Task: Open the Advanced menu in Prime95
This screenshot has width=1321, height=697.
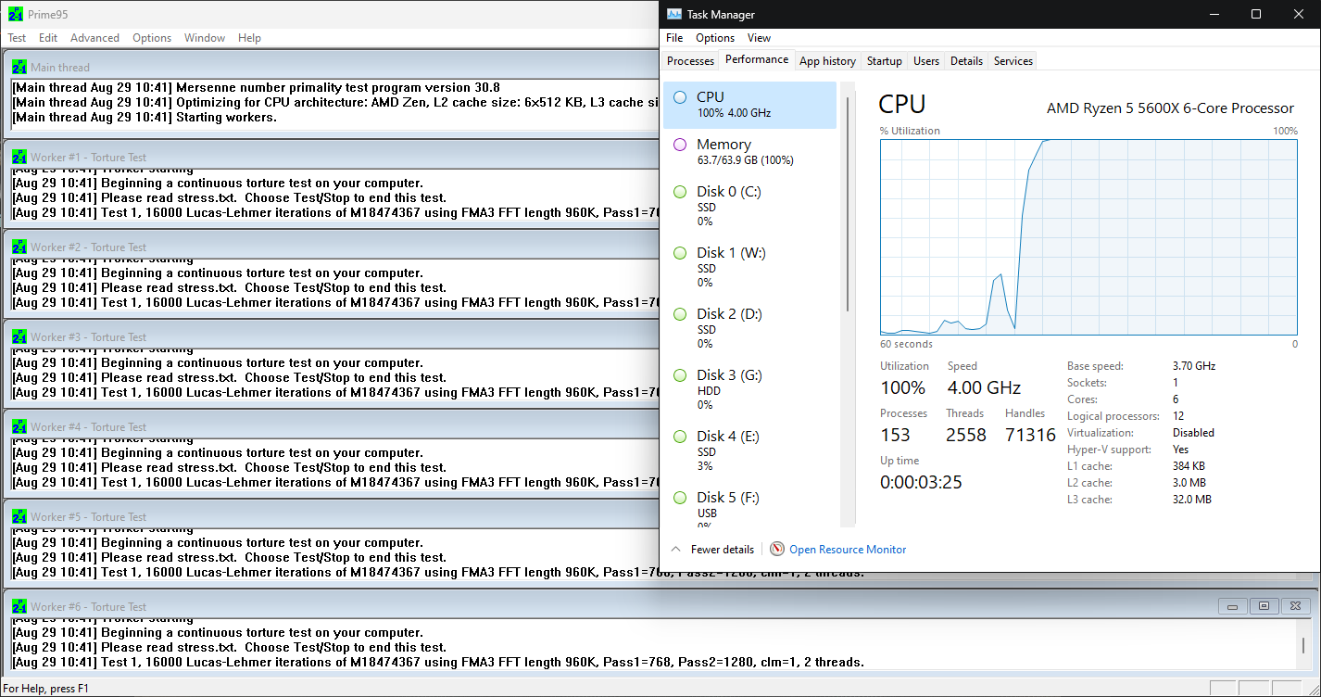Action: click(x=94, y=38)
